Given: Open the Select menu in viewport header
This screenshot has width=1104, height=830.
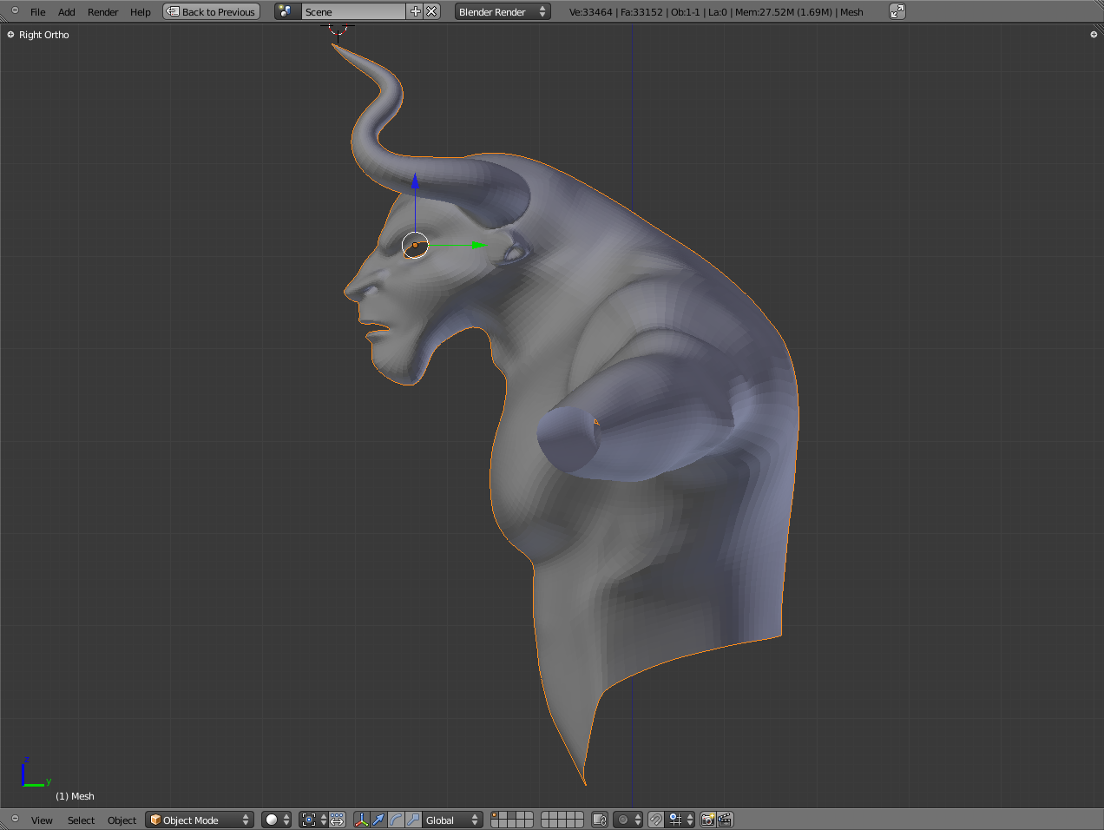Looking at the screenshot, I should [81, 820].
